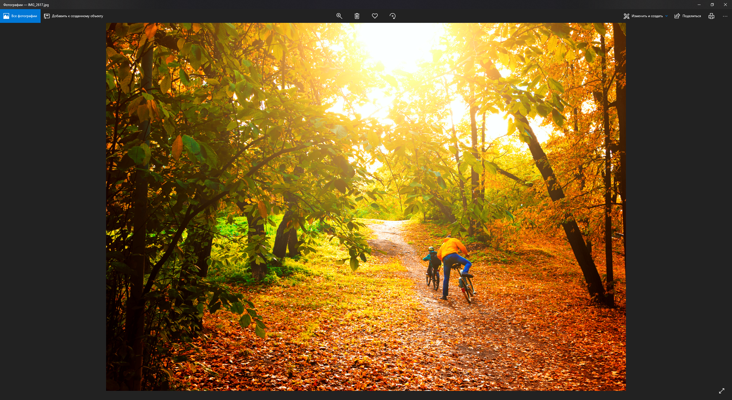Expand the chevron beside Изменить и создать
The height and width of the screenshot is (400, 732).
tap(667, 16)
